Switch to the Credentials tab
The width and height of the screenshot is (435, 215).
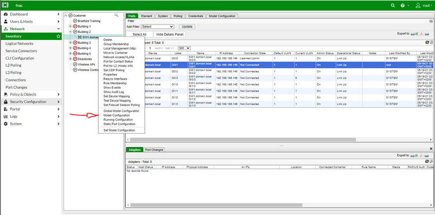click(196, 16)
